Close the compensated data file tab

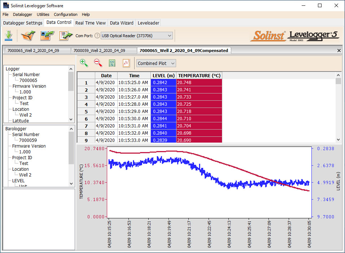coord(339,51)
